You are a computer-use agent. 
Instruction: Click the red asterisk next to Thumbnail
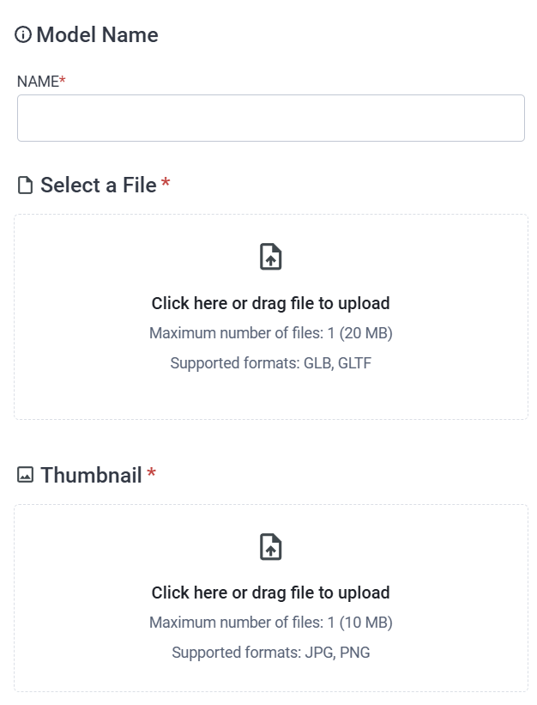coord(152,472)
